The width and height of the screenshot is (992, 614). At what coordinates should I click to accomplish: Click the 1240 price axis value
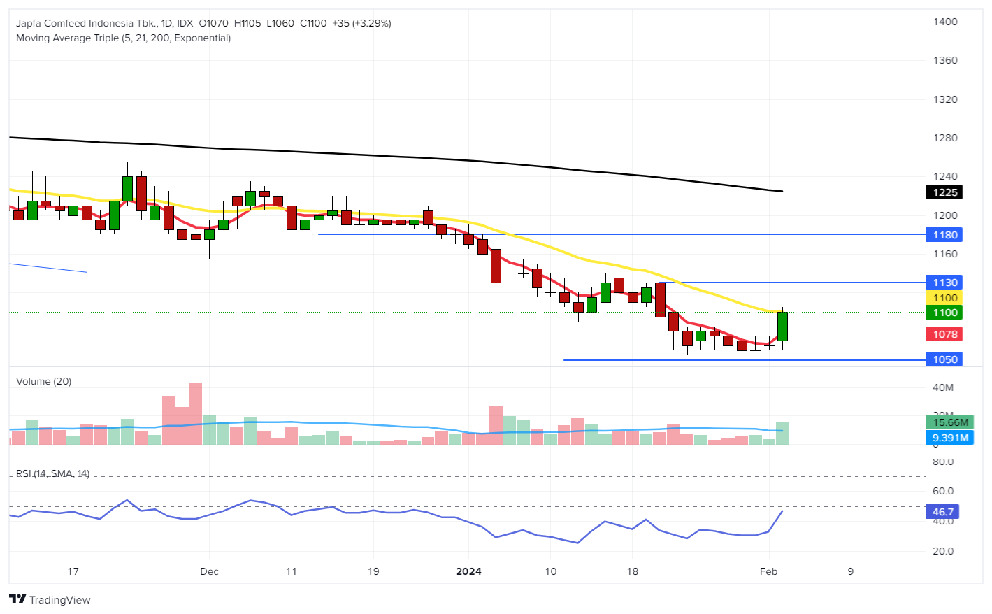pyautogui.click(x=945, y=176)
